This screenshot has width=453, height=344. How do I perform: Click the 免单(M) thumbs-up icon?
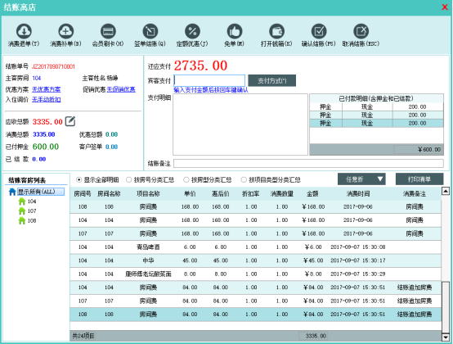(x=235, y=31)
